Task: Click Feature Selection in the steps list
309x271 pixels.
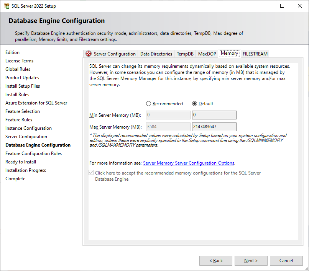Action: (23, 111)
